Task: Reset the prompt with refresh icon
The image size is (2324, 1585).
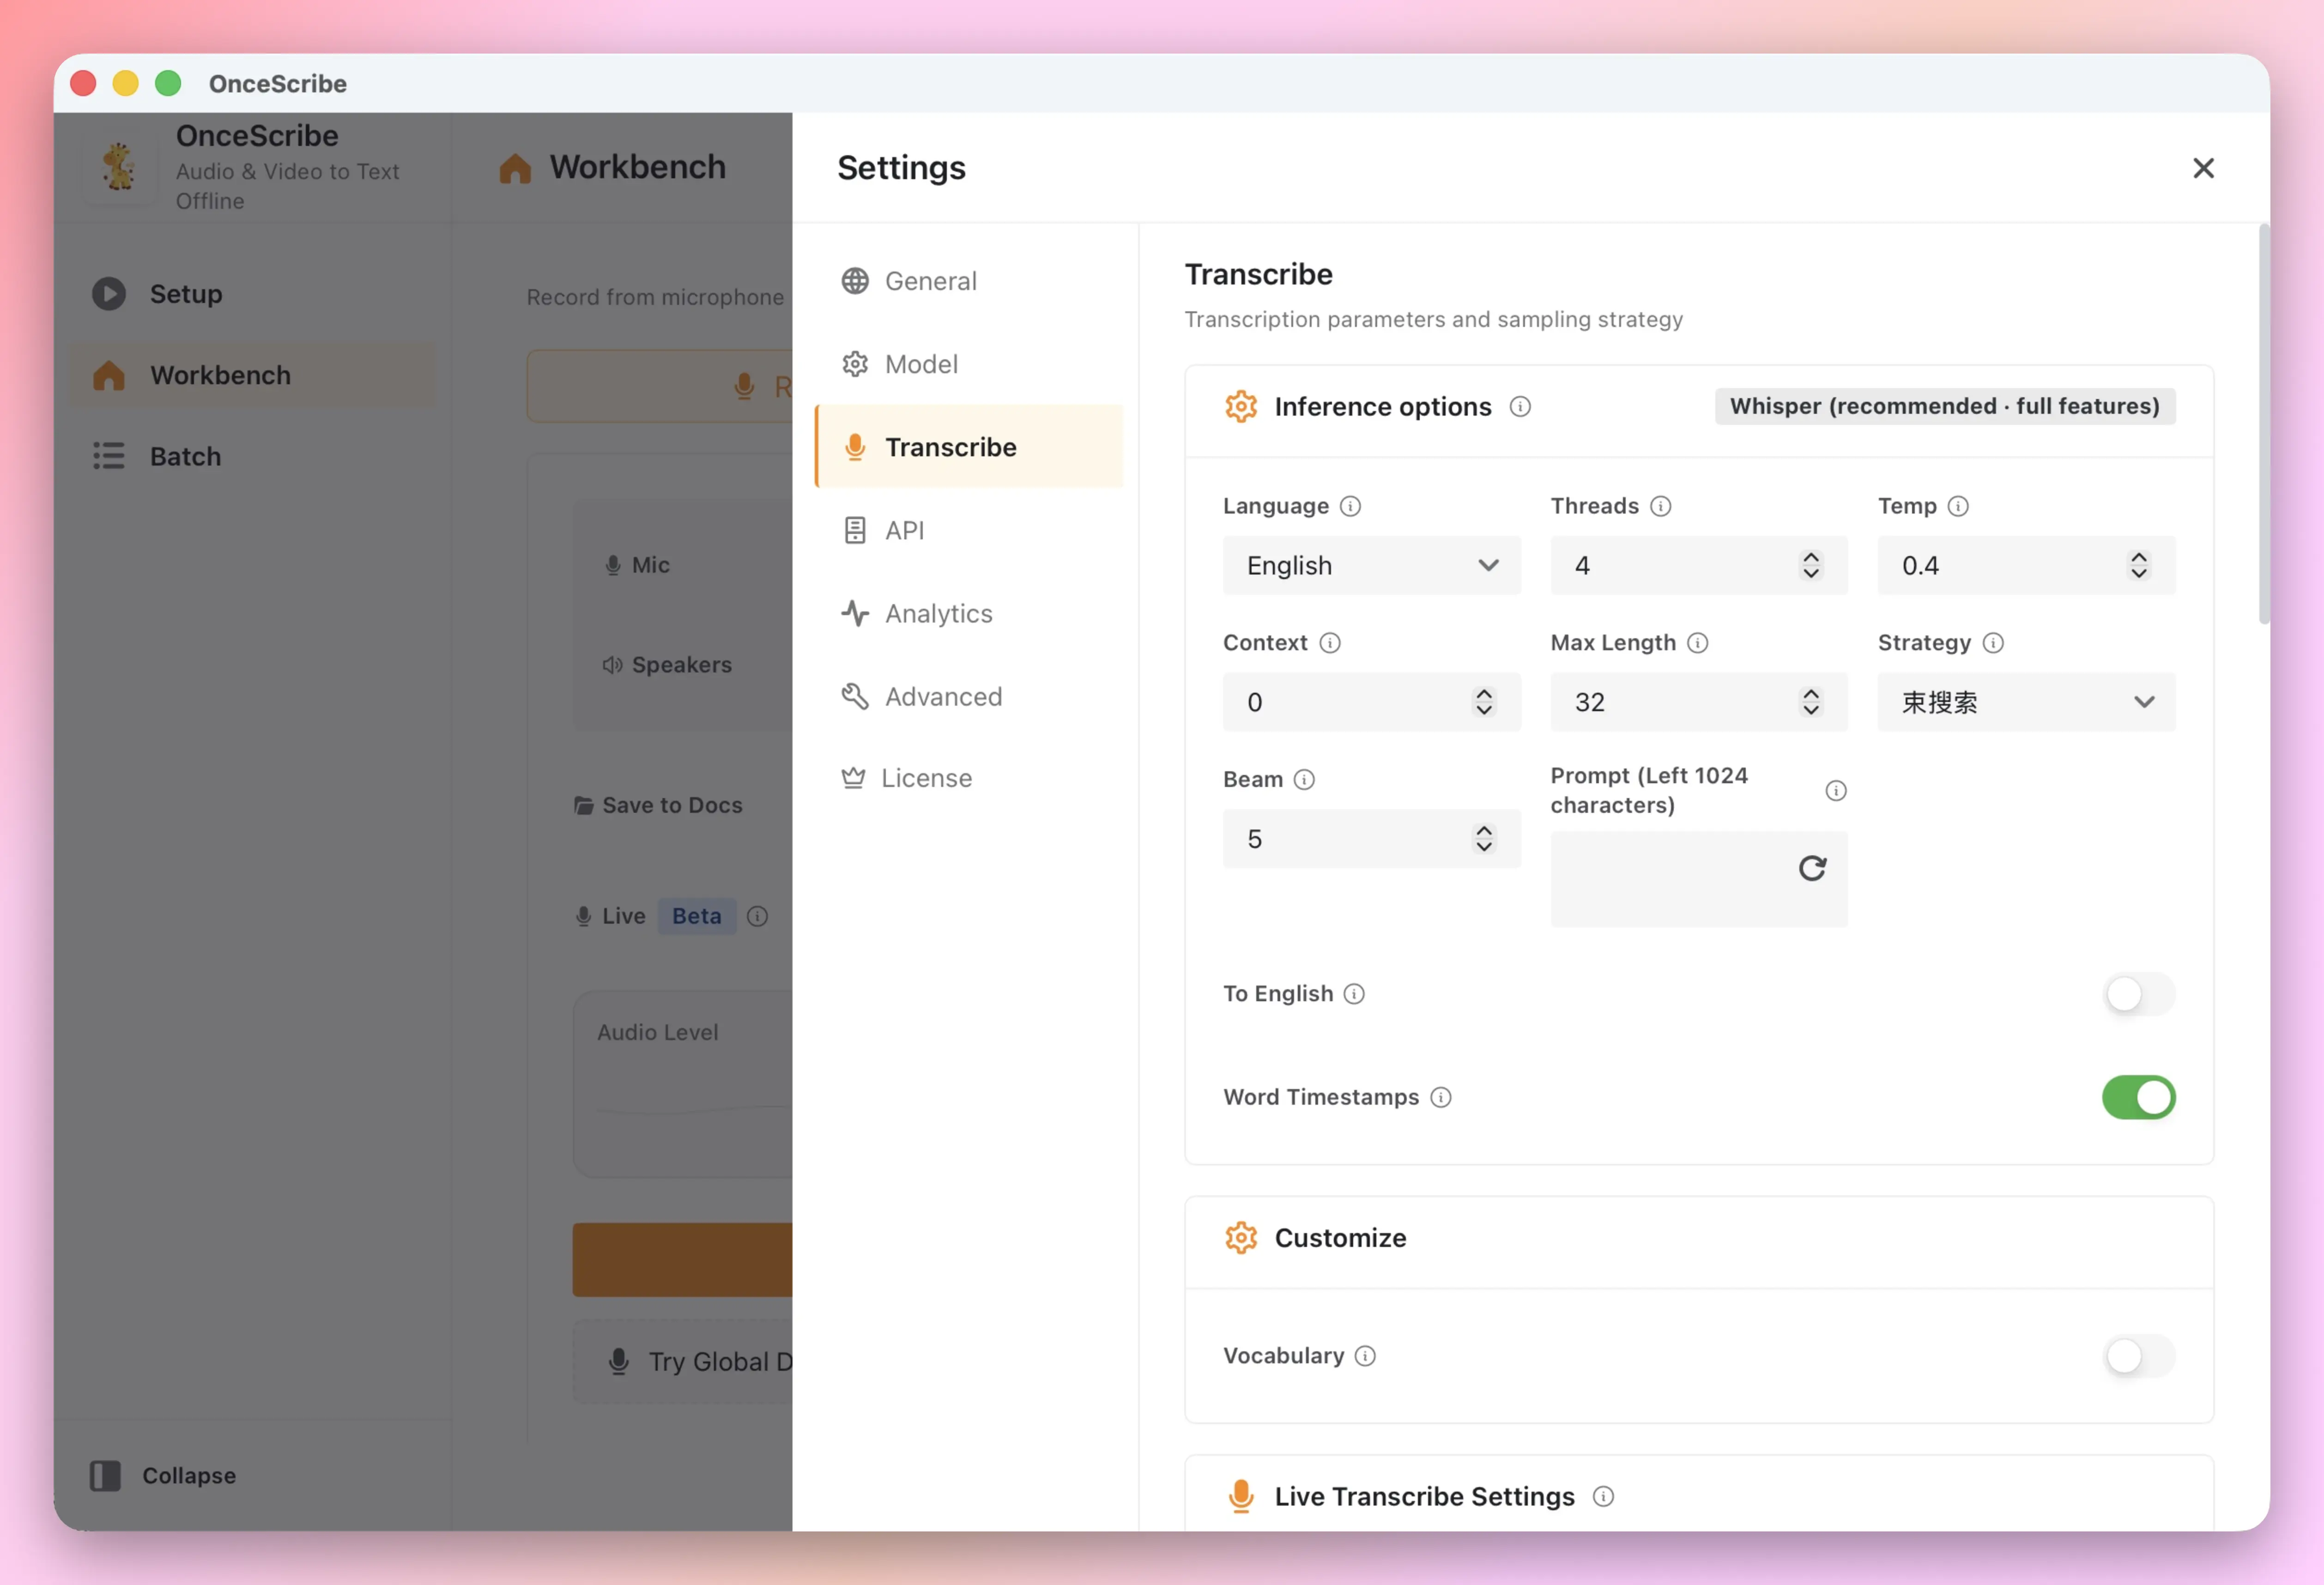Action: point(1812,868)
